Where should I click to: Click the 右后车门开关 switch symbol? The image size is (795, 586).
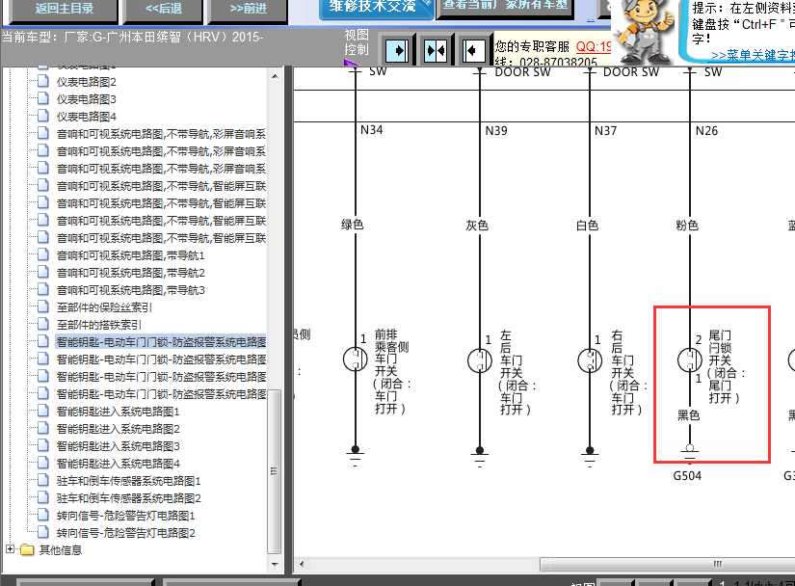(x=590, y=360)
